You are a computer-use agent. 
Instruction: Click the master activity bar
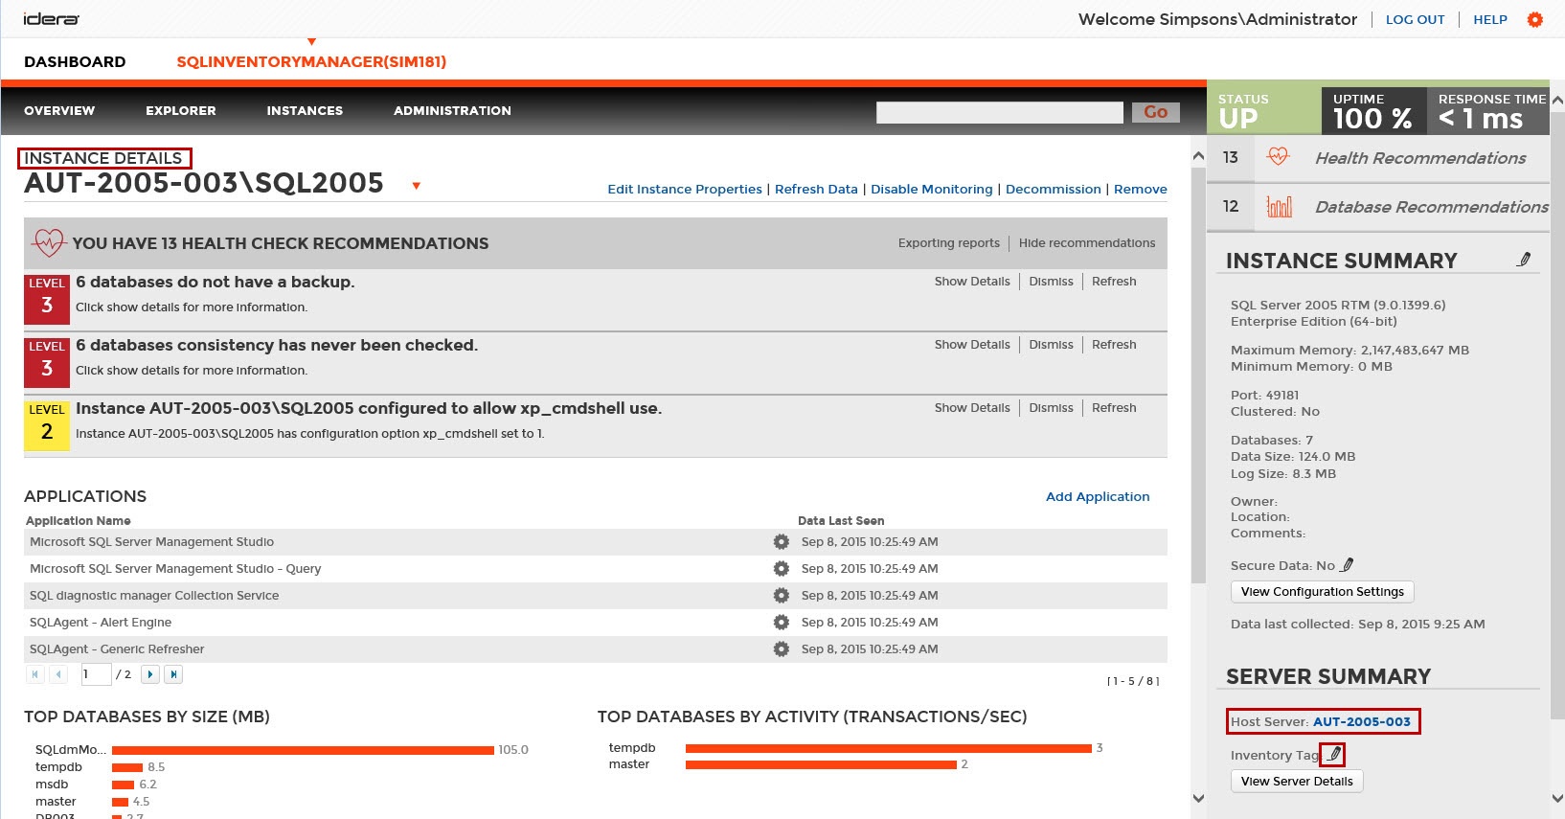click(x=821, y=764)
